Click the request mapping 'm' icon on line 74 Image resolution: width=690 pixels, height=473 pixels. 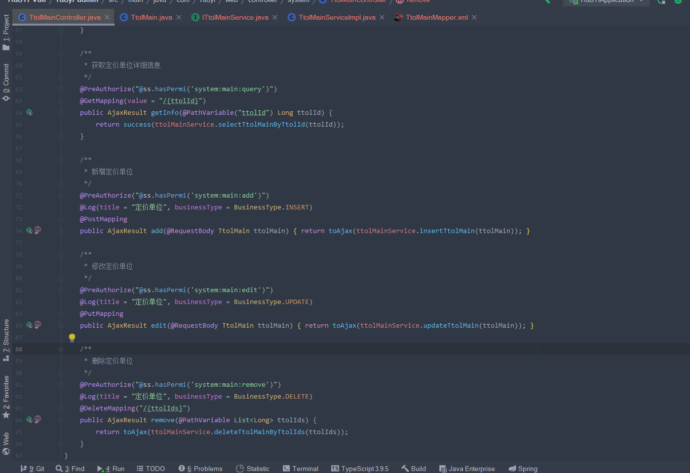(38, 230)
